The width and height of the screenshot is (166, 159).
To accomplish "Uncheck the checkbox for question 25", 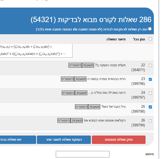I will click(x=150, y=107).
